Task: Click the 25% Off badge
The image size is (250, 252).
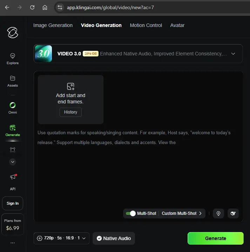Action: [90, 54]
